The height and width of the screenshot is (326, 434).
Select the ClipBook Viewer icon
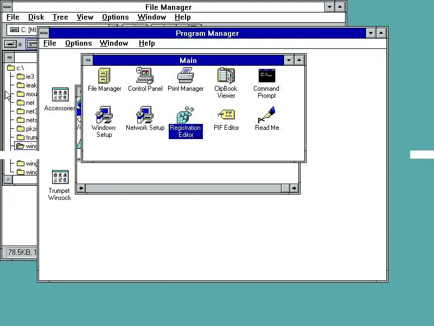226,83
